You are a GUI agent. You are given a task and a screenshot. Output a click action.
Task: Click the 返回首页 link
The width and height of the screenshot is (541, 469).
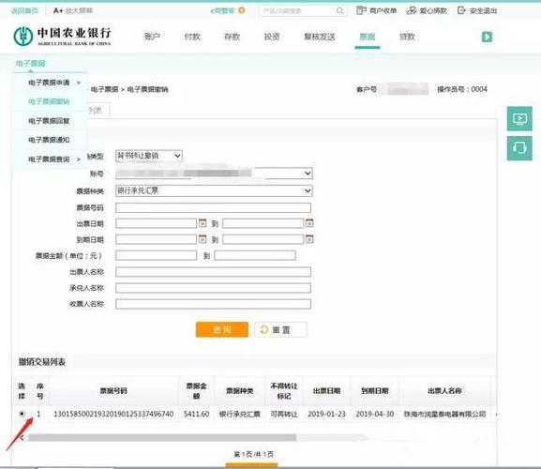24,10
